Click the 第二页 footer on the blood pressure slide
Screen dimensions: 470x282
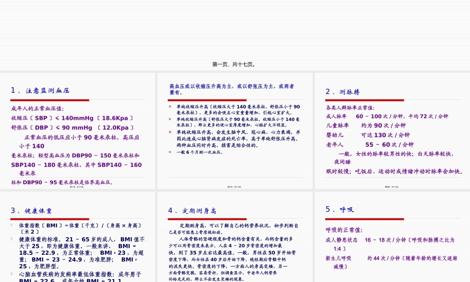click(x=77, y=186)
